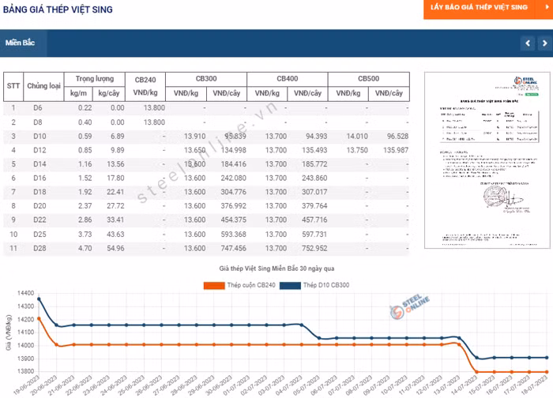Click the 'Thép D10 CB300' legend label
553x398 pixels.
pos(326,285)
